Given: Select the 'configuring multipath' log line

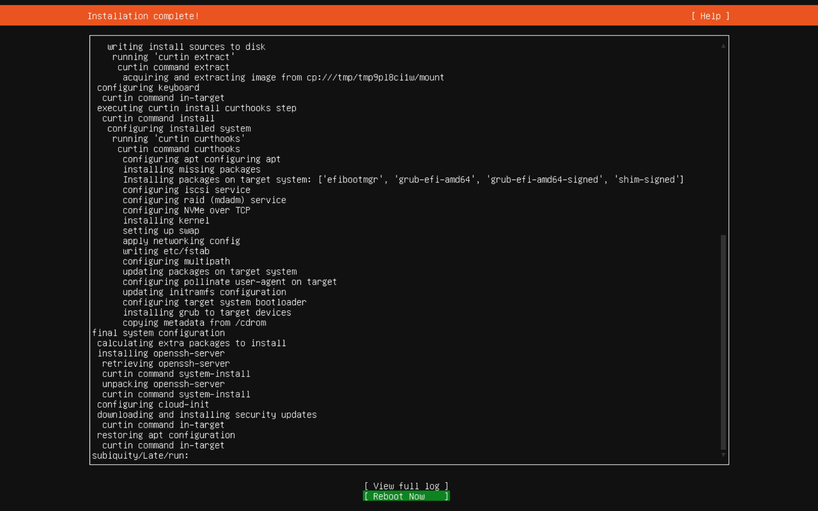Looking at the screenshot, I should pos(176,261).
